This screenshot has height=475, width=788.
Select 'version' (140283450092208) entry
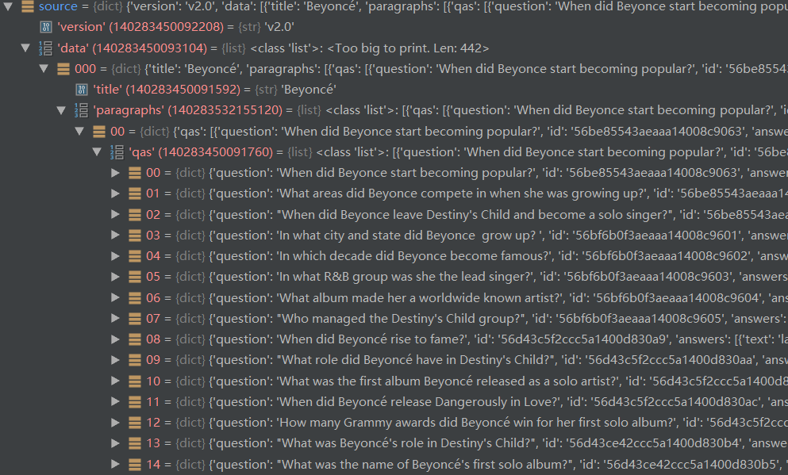140,27
